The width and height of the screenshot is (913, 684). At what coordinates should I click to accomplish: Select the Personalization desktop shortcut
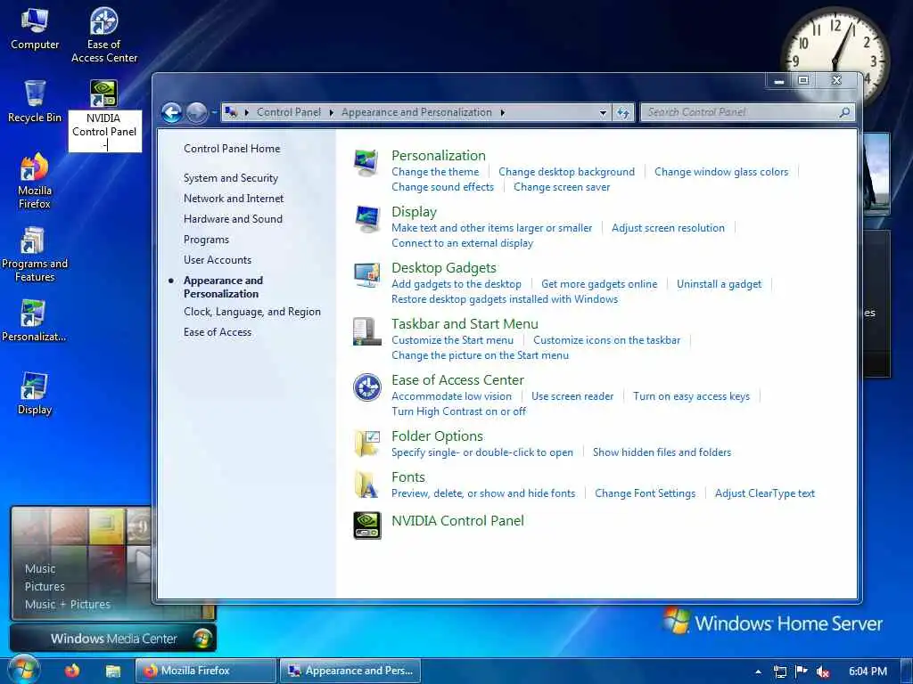coord(34,321)
